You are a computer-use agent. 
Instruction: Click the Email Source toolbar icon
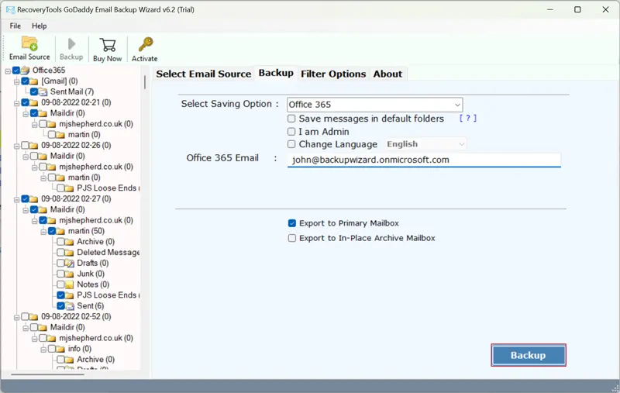(29, 43)
